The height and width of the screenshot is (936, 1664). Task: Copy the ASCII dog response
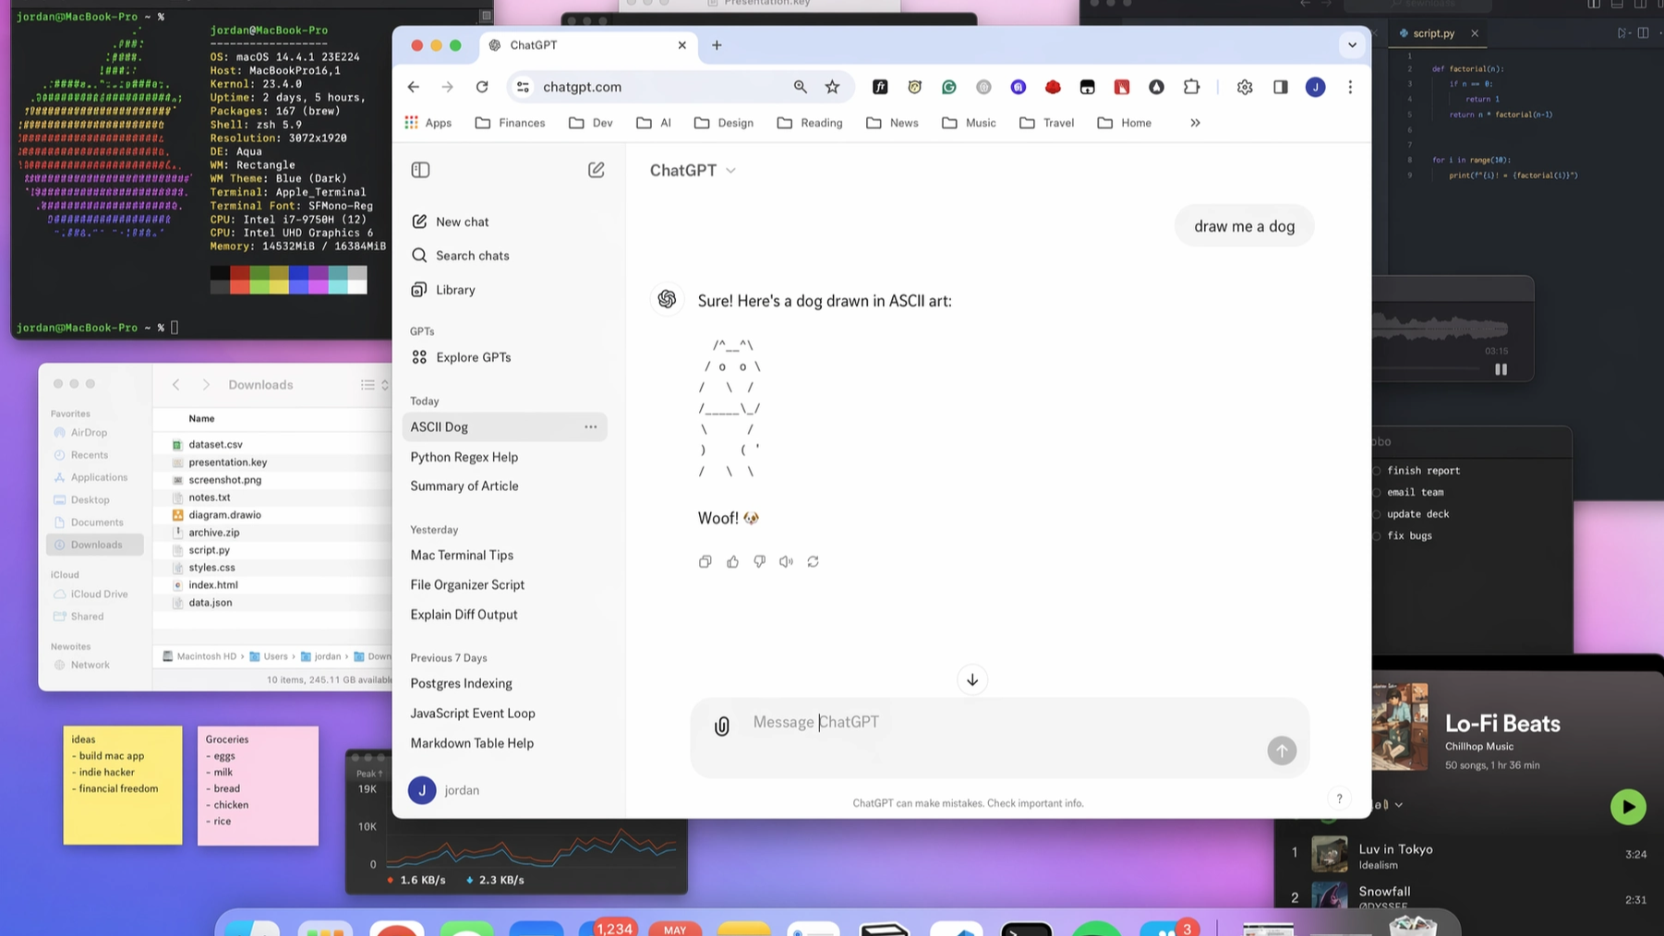pos(705,561)
